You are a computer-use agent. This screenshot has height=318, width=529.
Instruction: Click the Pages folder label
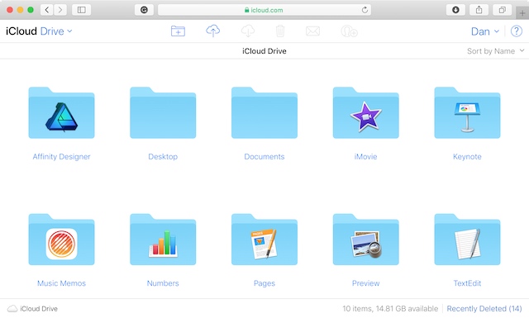(264, 283)
